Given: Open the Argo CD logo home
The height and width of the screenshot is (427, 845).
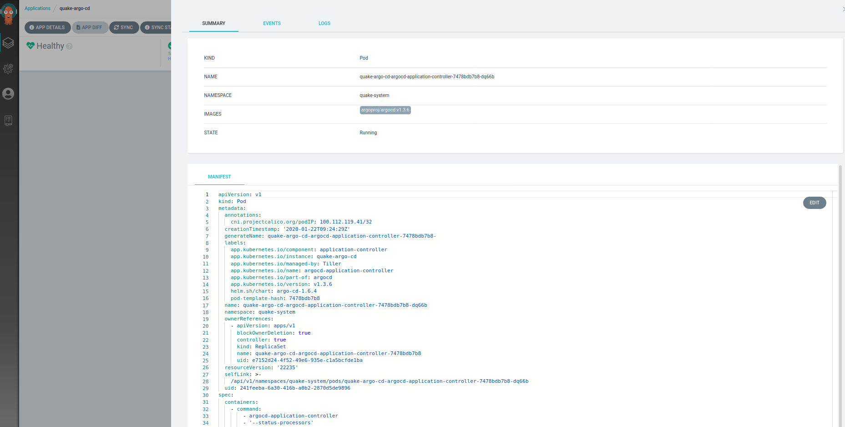Looking at the screenshot, I should 8,14.
